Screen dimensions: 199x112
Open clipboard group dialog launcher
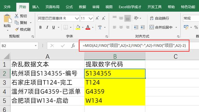(x=33, y=37)
